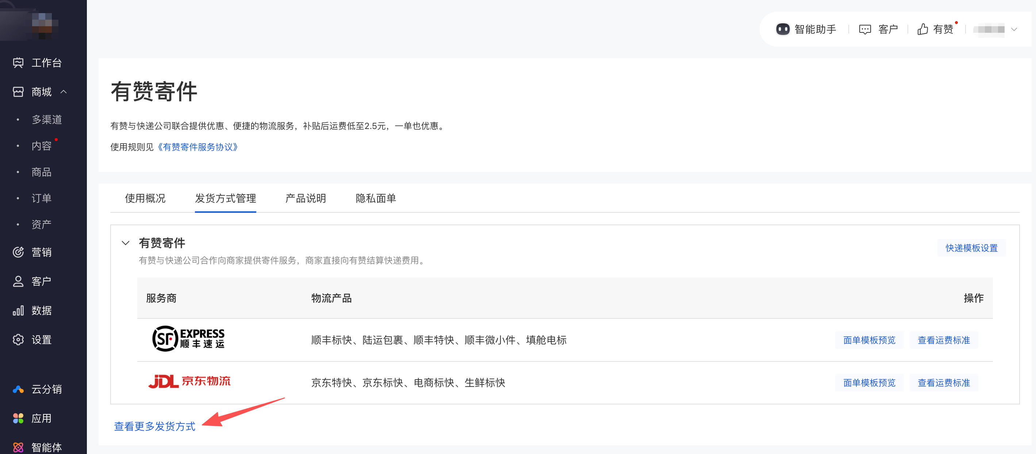Click the 客户 chat bubble icon in the header
The height and width of the screenshot is (454, 1036).
click(x=865, y=29)
